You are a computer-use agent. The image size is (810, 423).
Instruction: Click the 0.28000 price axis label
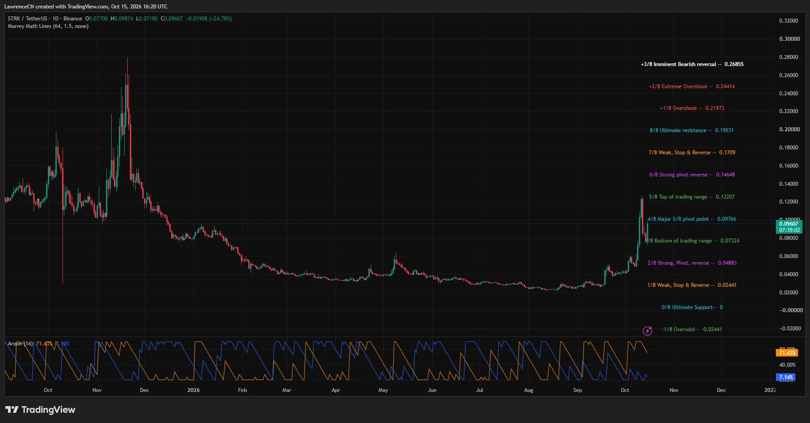[789, 57]
